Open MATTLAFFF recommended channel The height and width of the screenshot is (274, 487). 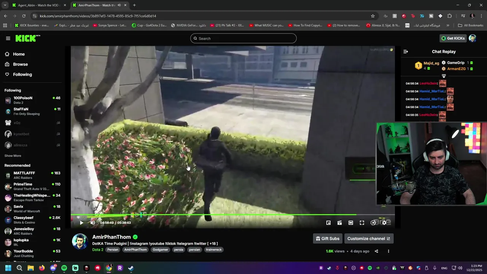click(32, 175)
